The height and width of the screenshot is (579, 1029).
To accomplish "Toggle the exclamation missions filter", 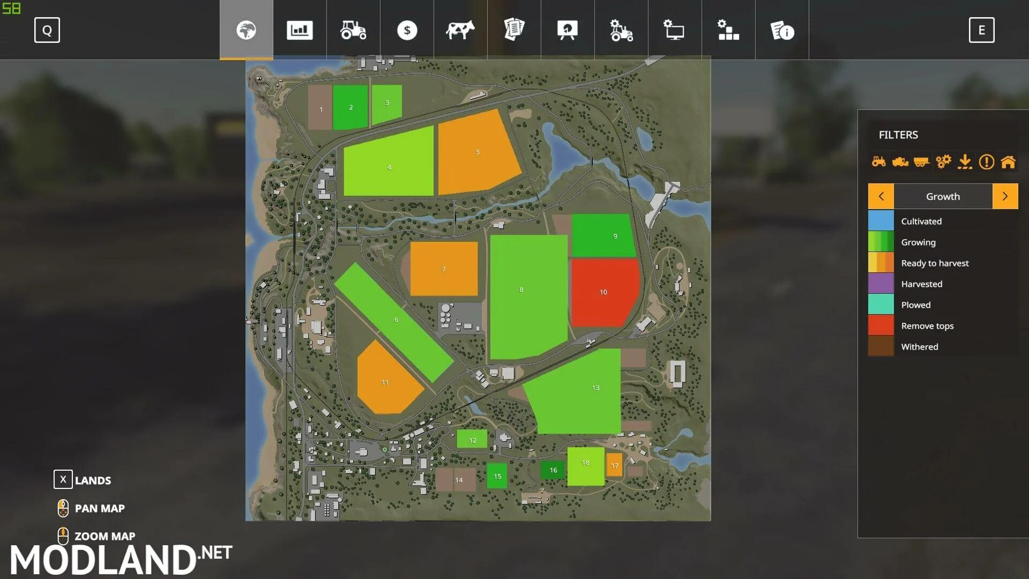I will [986, 161].
